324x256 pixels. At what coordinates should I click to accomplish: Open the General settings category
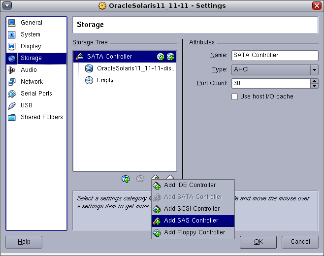click(31, 23)
